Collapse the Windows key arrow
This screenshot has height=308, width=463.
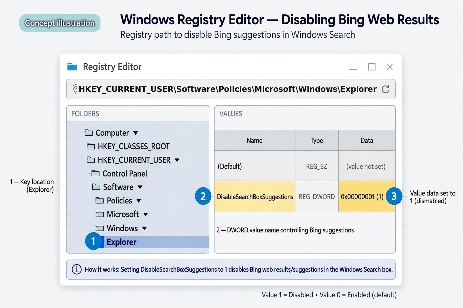point(144,228)
